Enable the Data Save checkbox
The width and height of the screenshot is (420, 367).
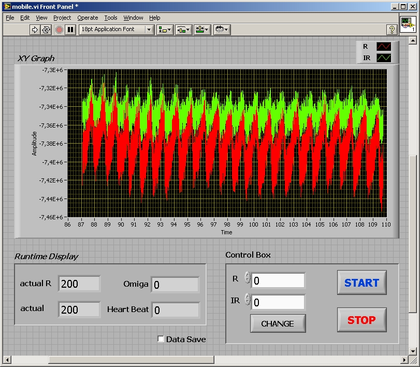(161, 339)
